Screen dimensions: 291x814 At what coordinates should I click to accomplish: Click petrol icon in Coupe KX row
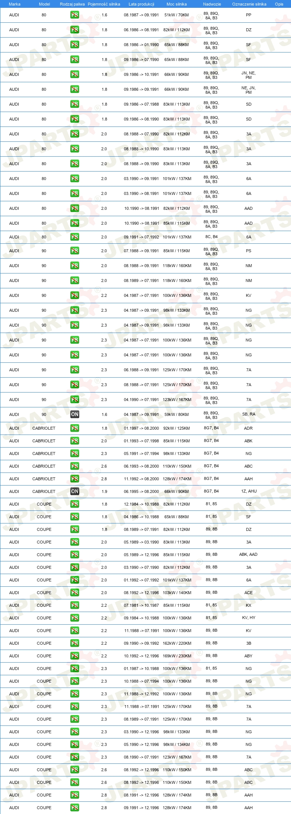click(75, 605)
